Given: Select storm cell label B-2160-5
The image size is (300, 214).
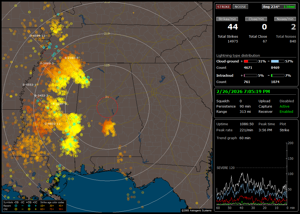Looking at the screenshot, I should click(72, 58).
